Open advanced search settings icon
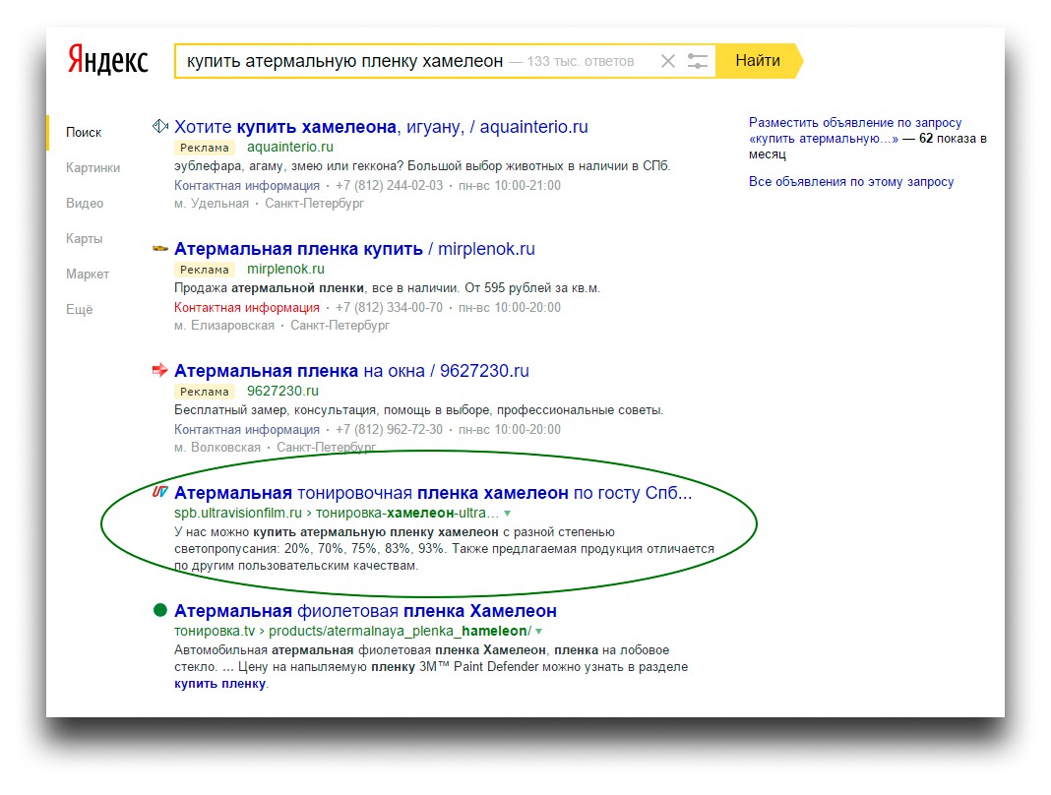This screenshot has height=795, width=1051. tap(697, 61)
